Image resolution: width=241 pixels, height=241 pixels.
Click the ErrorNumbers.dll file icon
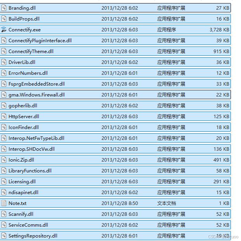click(x=4, y=73)
